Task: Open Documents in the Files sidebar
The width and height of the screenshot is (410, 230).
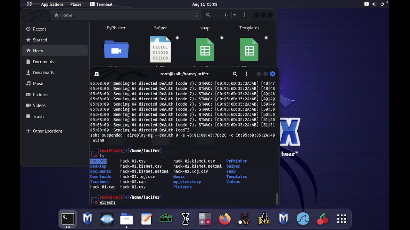Action: [x=55, y=62]
